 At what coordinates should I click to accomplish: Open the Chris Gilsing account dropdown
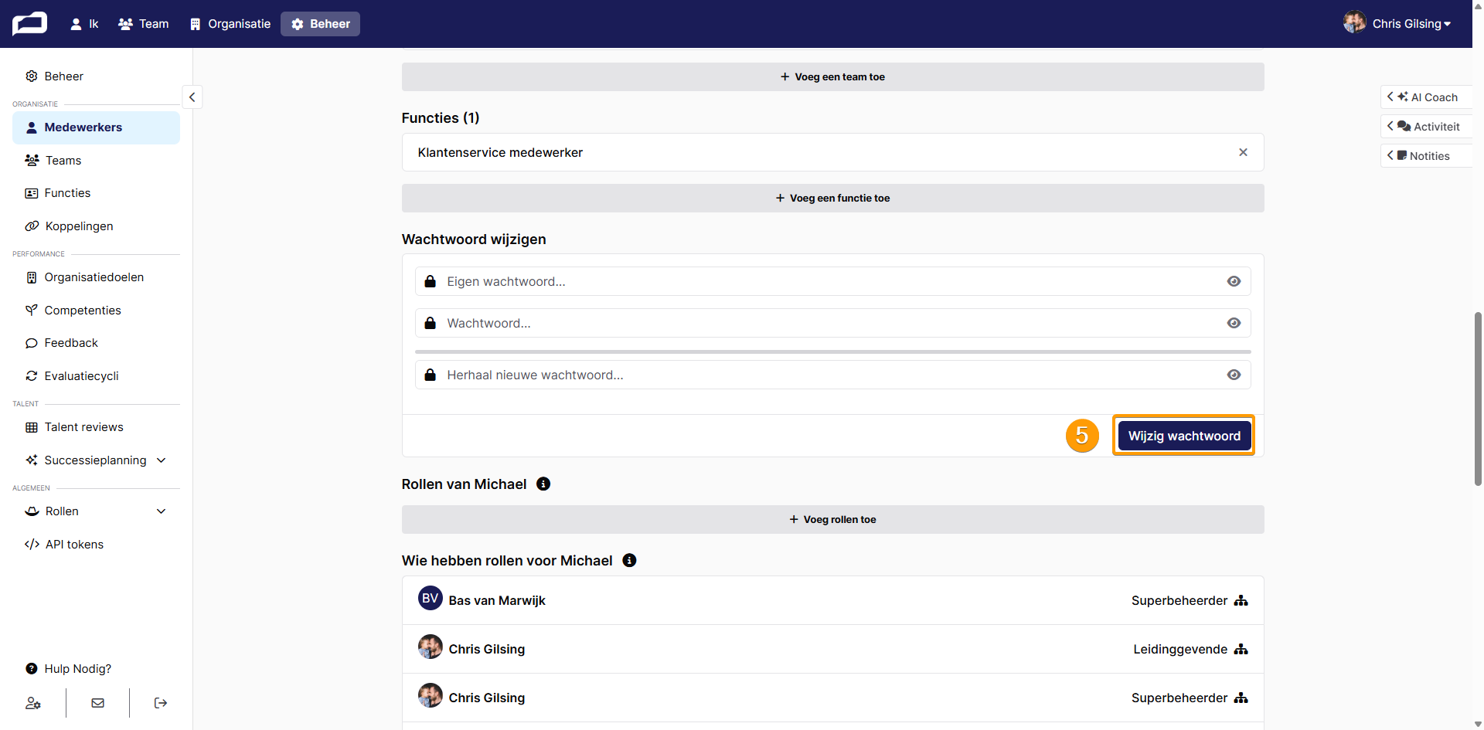click(1397, 23)
